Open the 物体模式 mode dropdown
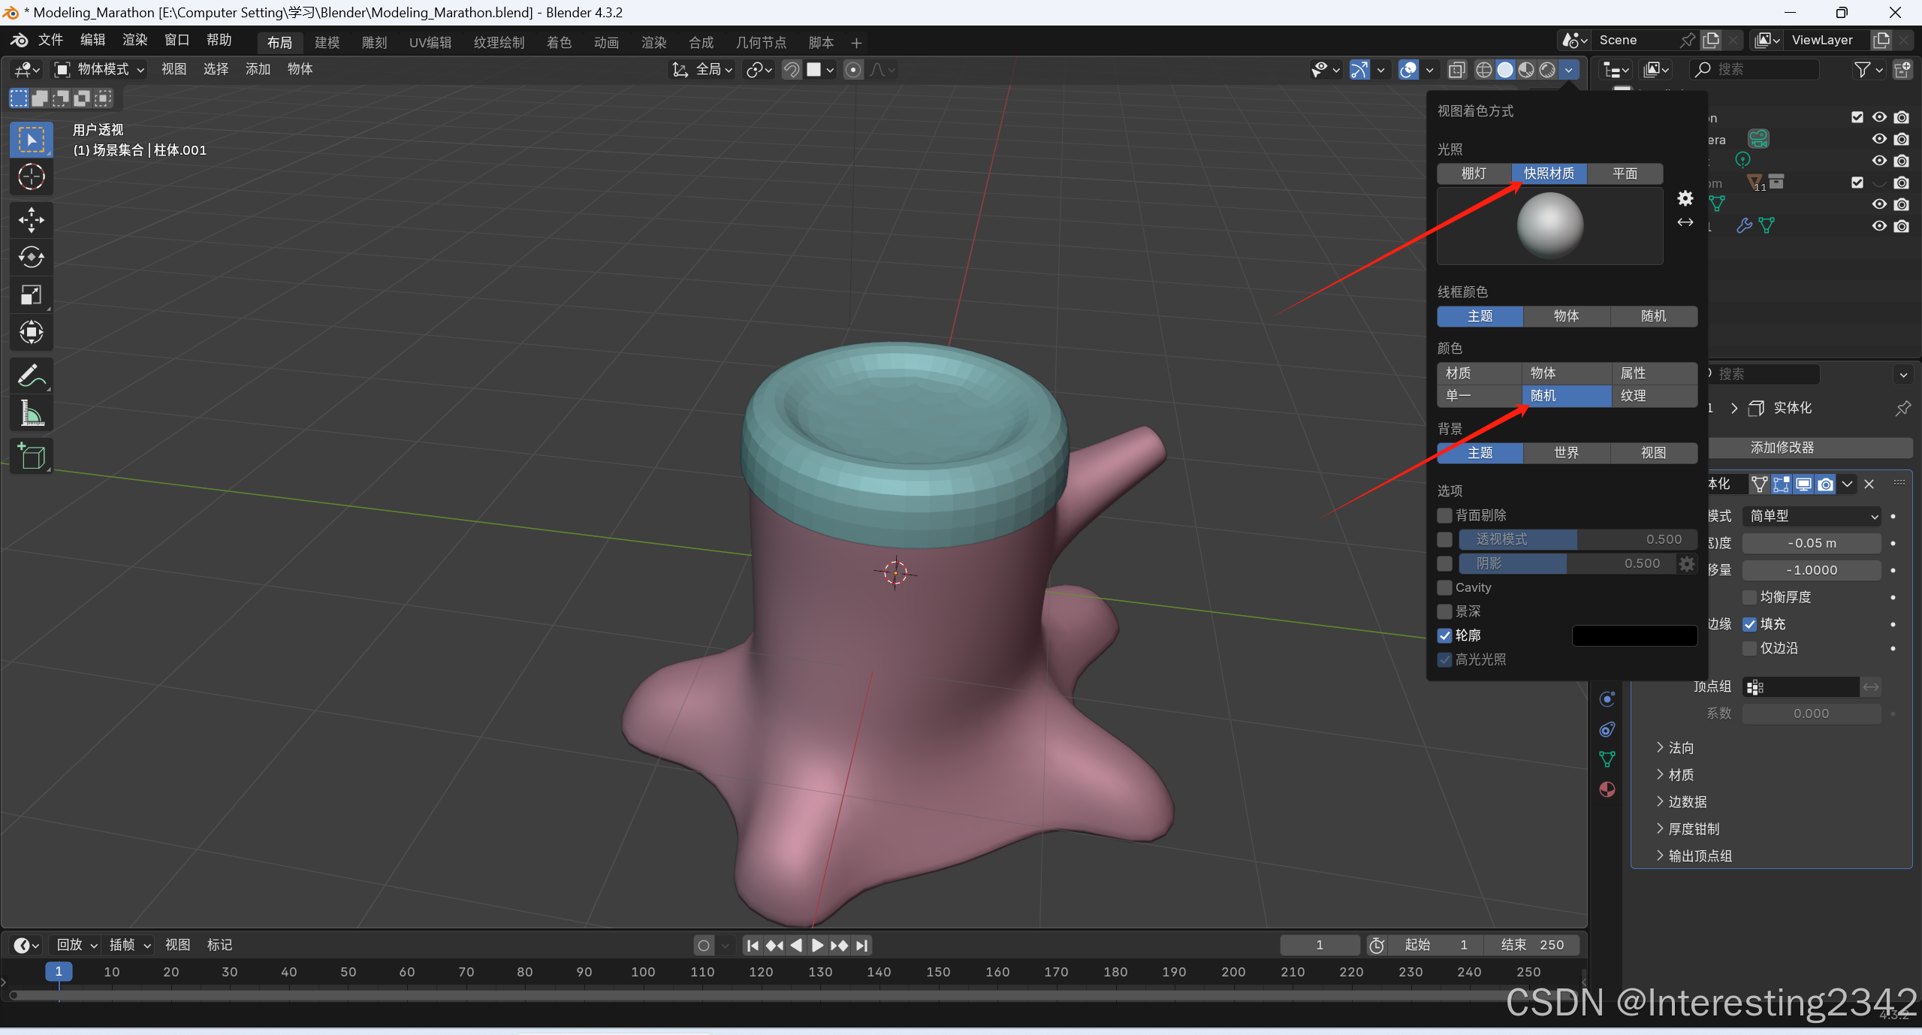 coord(100,69)
